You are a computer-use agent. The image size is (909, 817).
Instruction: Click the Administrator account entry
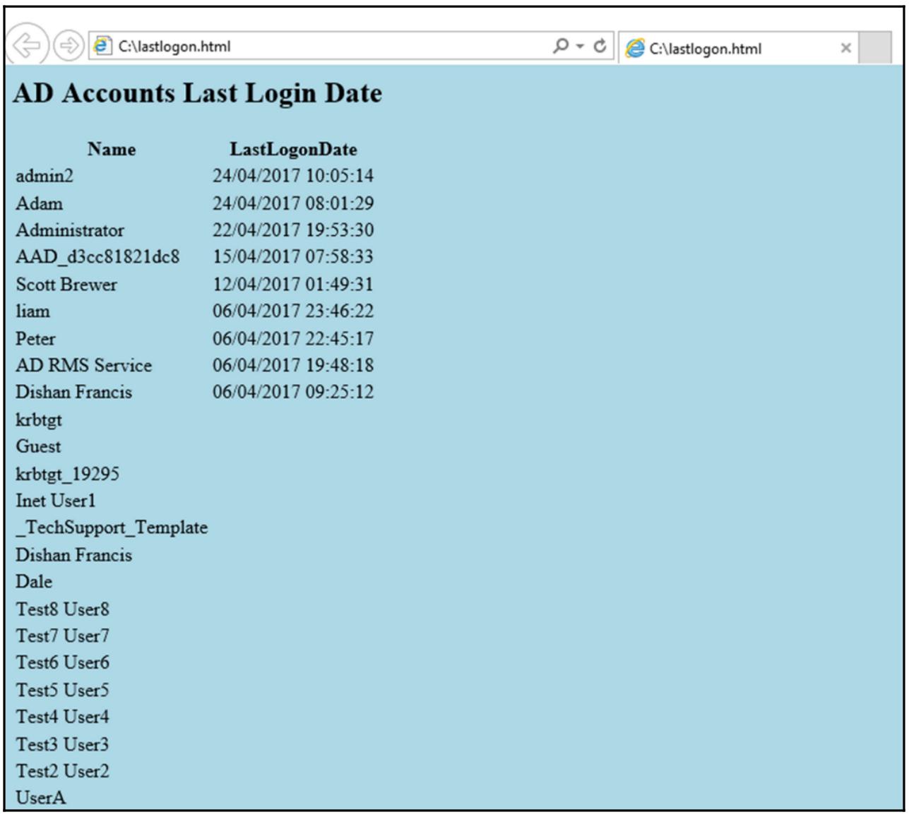(x=70, y=230)
